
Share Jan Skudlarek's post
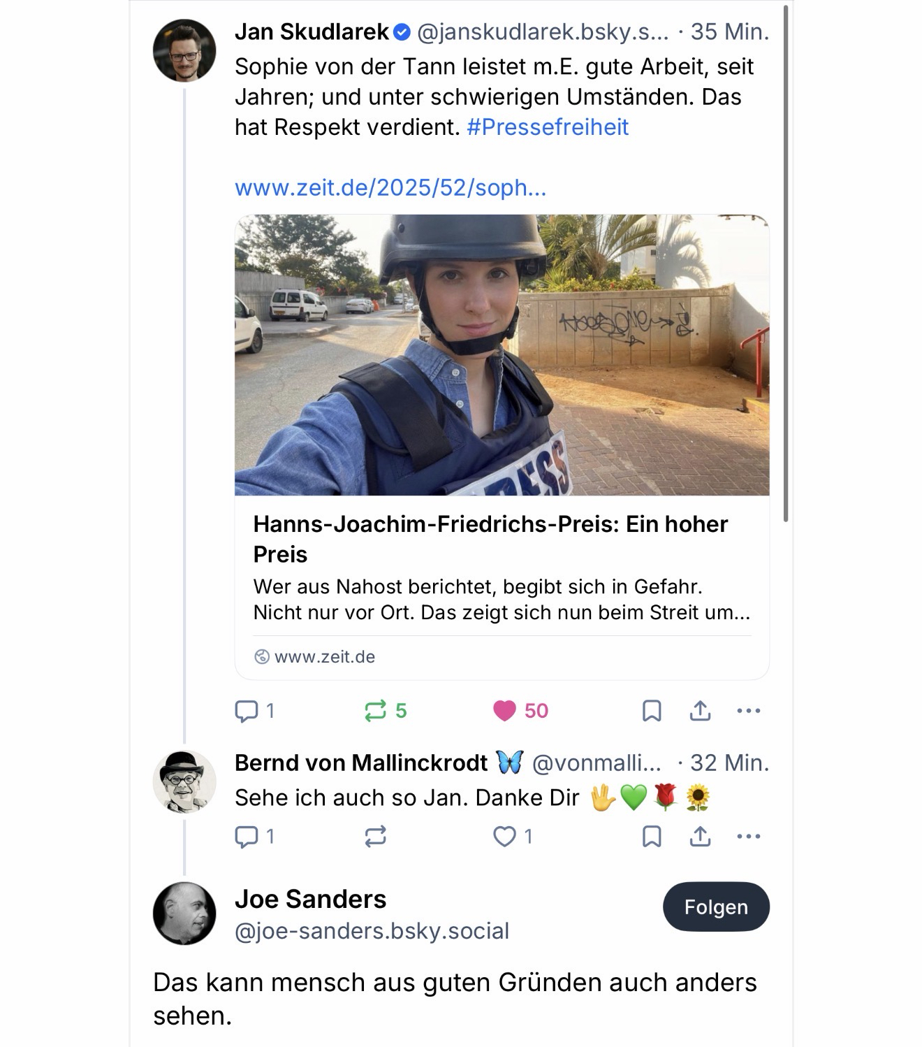700,711
